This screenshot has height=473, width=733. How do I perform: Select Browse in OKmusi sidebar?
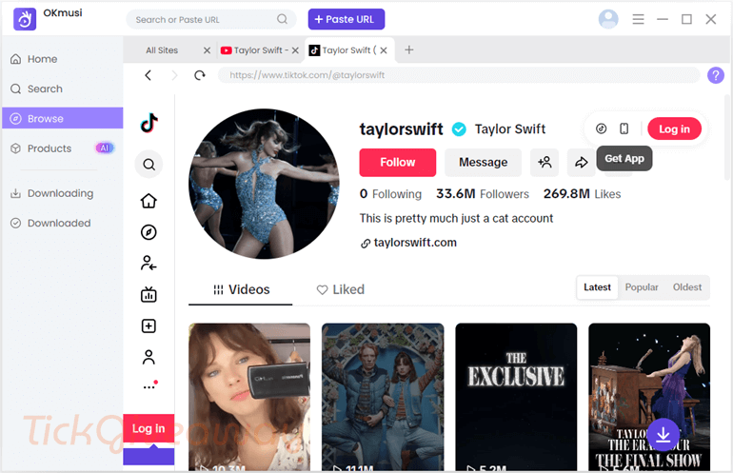pyautogui.click(x=63, y=118)
